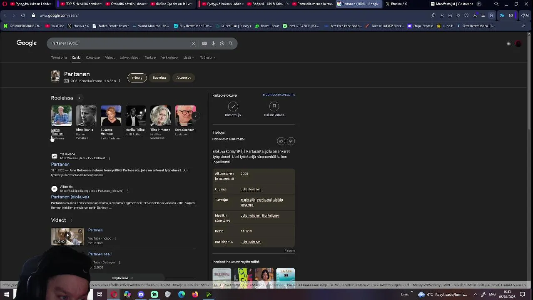Open Markku Toikka cast photo

[x=136, y=116]
